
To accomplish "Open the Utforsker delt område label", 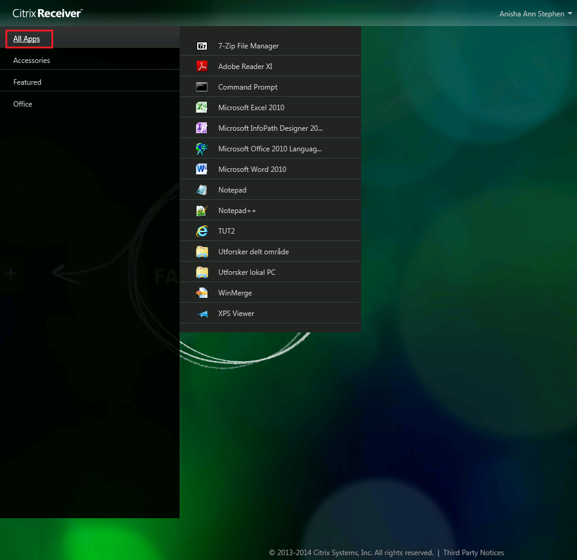I will tap(253, 252).
